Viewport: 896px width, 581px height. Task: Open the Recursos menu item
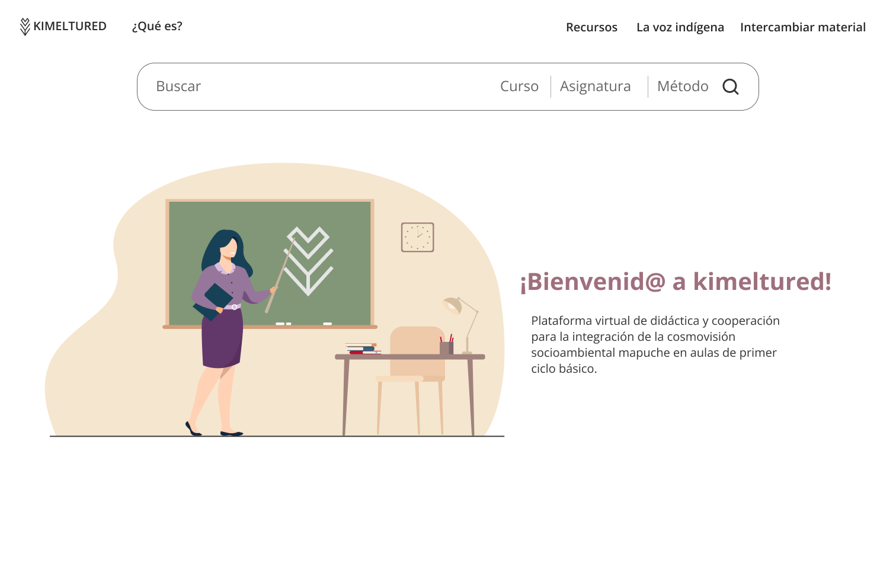coord(591,27)
